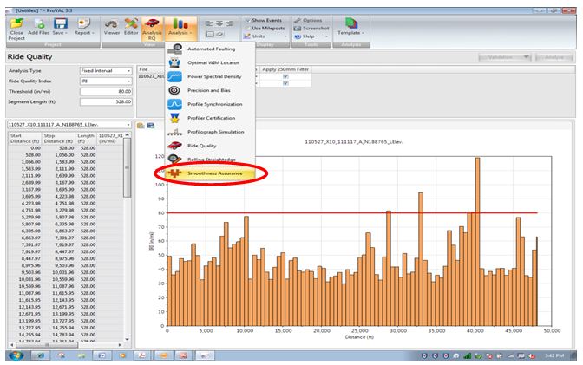The width and height of the screenshot is (583, 365).
Task: Open the Report icon menu
Action: pyautogui.click(x=84, y=23)
